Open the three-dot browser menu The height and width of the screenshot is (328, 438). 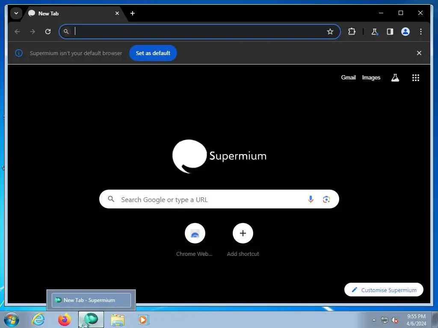[421, 32]
